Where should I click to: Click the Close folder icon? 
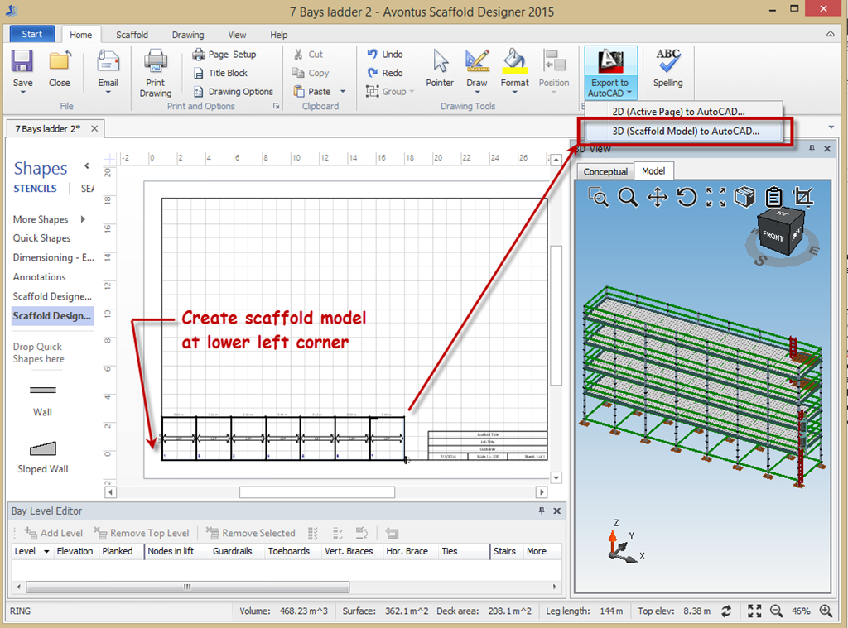(x=60, y=61)
